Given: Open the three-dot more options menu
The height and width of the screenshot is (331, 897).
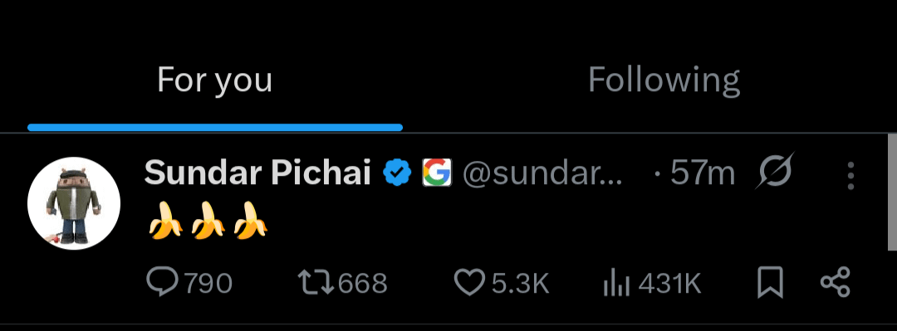Looking at the screenshot, I should click(x=850, y=176).
